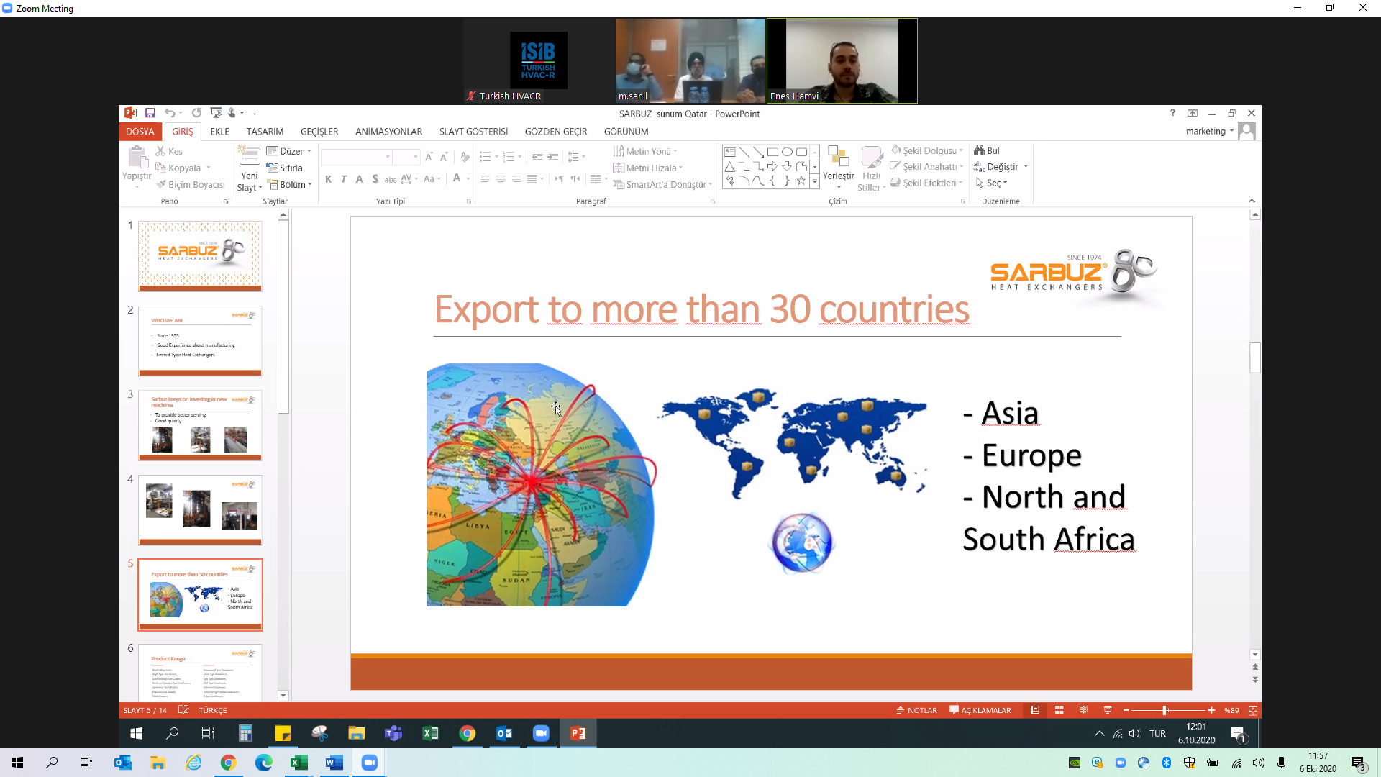The image size is (1381, 777).
Task: Select the rectangle shape in shapes gallery
Action: (x=772, y=152)
